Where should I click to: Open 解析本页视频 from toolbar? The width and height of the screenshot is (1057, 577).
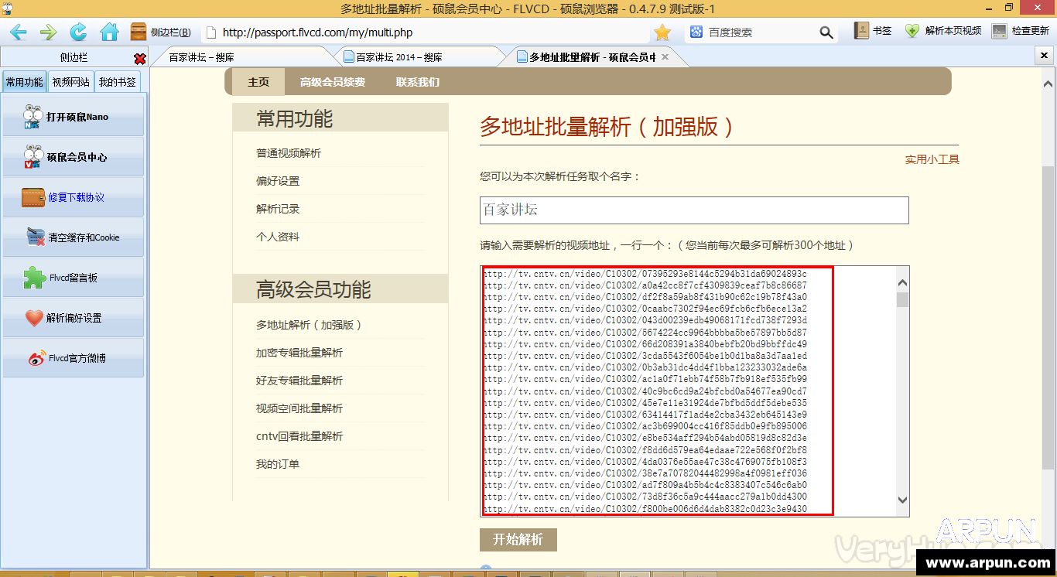pyautogui.click(x=943, y=31)
